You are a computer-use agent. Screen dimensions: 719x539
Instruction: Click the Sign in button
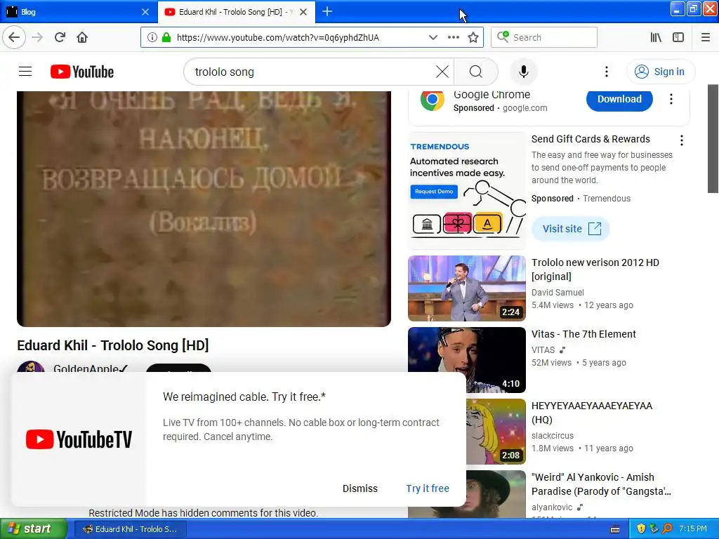click(x=660, y=72)
